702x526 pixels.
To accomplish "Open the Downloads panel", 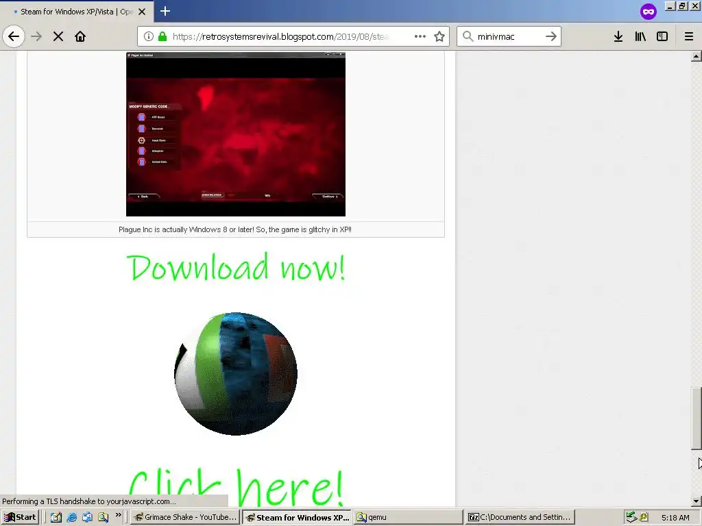I will 618,36.
